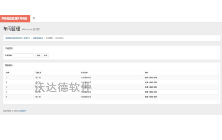Click 编辑 in row 5
222x140 pixels.
tap(151, 97)
